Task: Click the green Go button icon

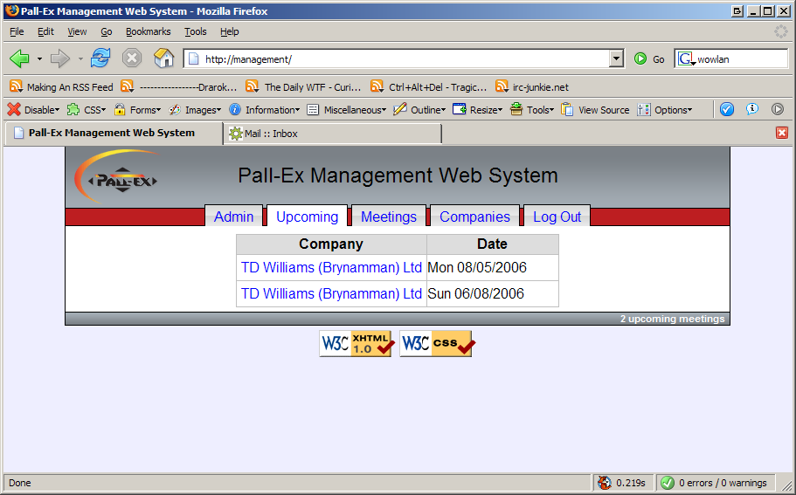Action: point(640,58)
